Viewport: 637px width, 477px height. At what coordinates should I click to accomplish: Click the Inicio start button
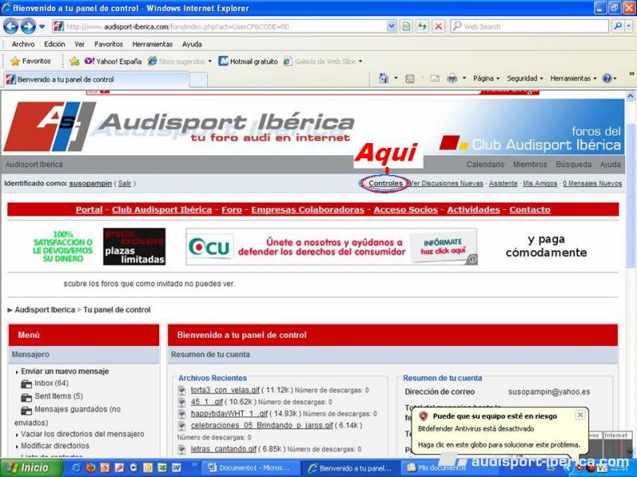[x=31, y=468]
